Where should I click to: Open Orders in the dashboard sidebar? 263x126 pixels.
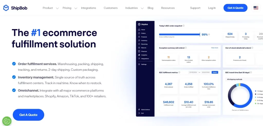(142, 33)
